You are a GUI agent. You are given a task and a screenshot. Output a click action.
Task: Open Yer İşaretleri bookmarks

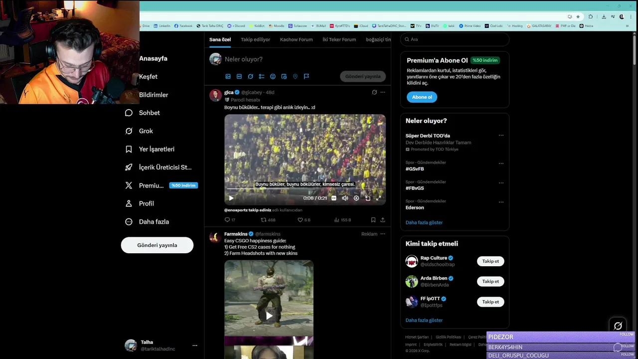click(x=150, y=149)
